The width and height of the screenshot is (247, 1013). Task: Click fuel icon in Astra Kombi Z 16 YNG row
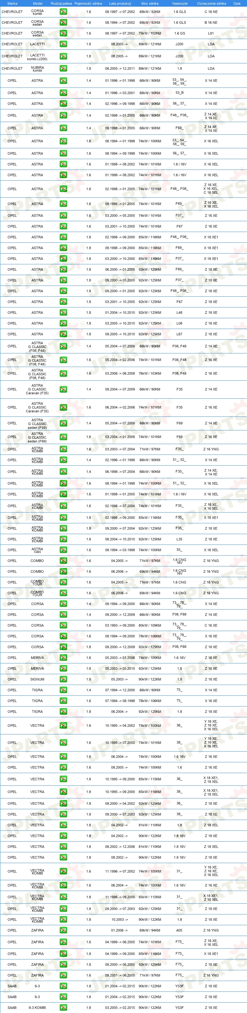(63, 449)
